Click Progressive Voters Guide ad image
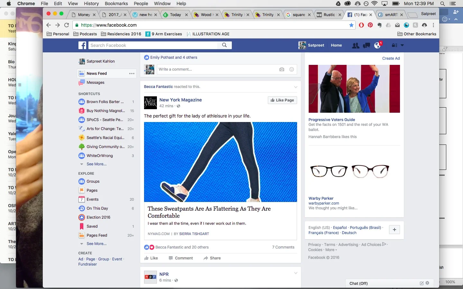The image size is (463, 289). (x=354, y=89)
